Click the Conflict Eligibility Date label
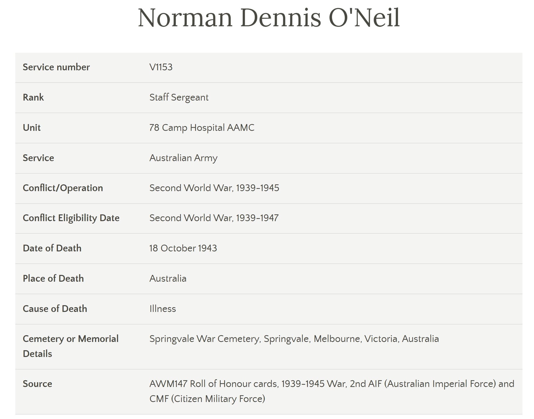The height and width of the screenshot is (419, 534). tap(71, 218)
